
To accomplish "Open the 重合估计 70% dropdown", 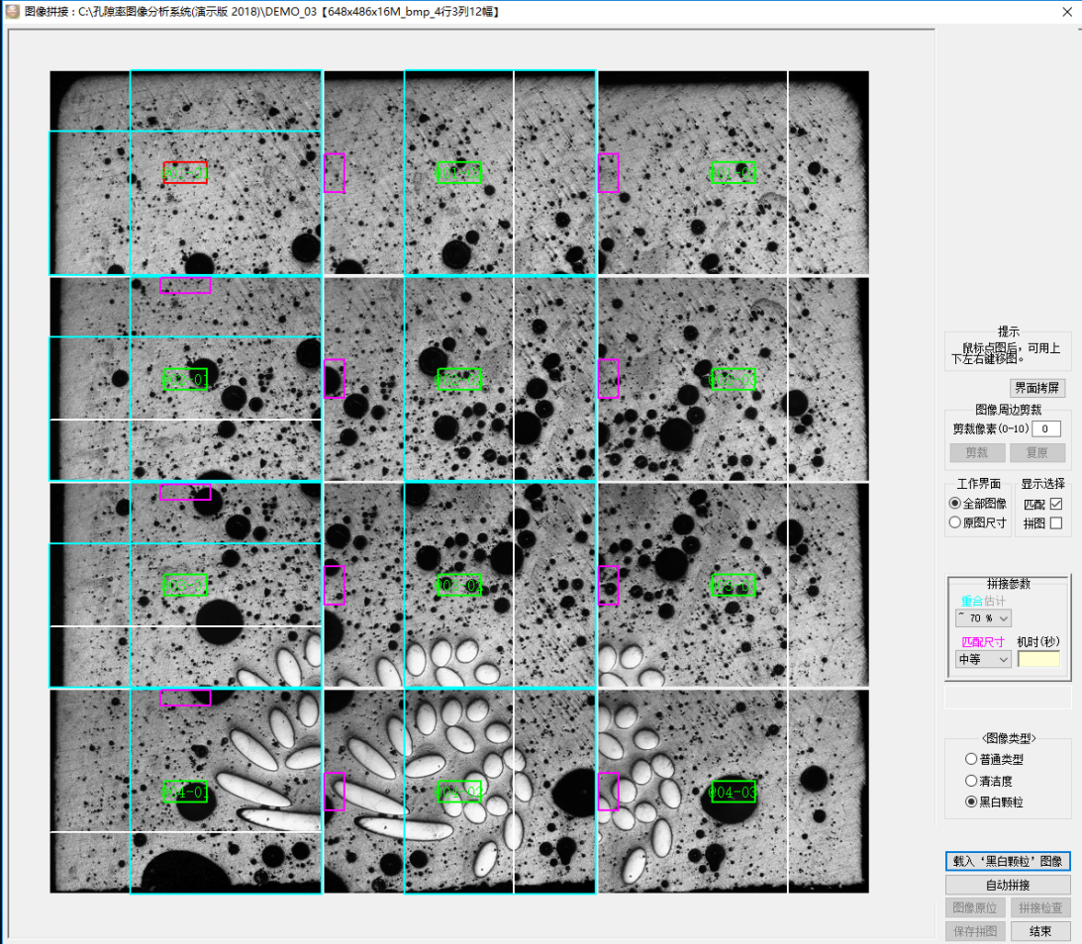I will click(983, 617).
